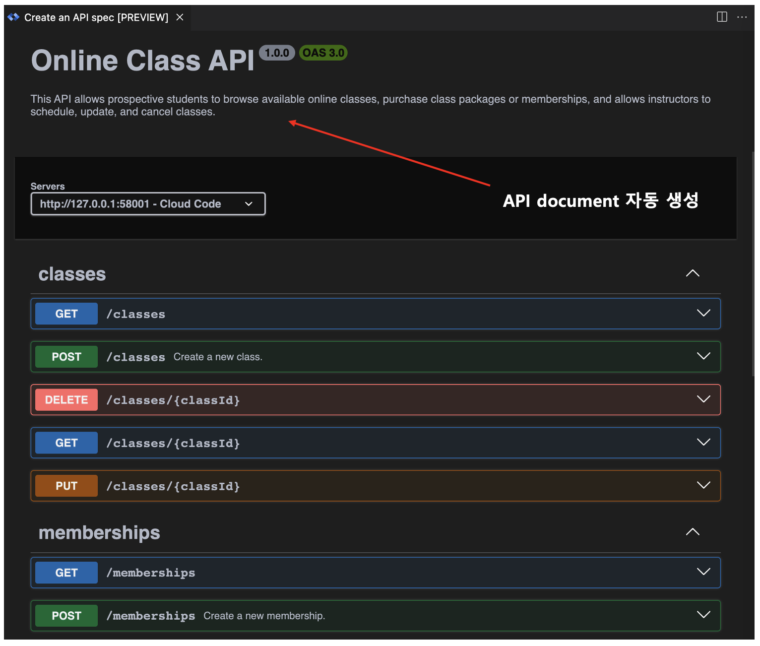Click the 'Create a new membership.' description
The image size is (760, 646).
coord(264,616)
